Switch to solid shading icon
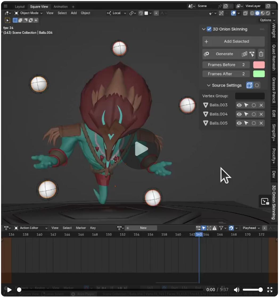The width and height of the screenshot is (279, 297). tap(257, 13)
